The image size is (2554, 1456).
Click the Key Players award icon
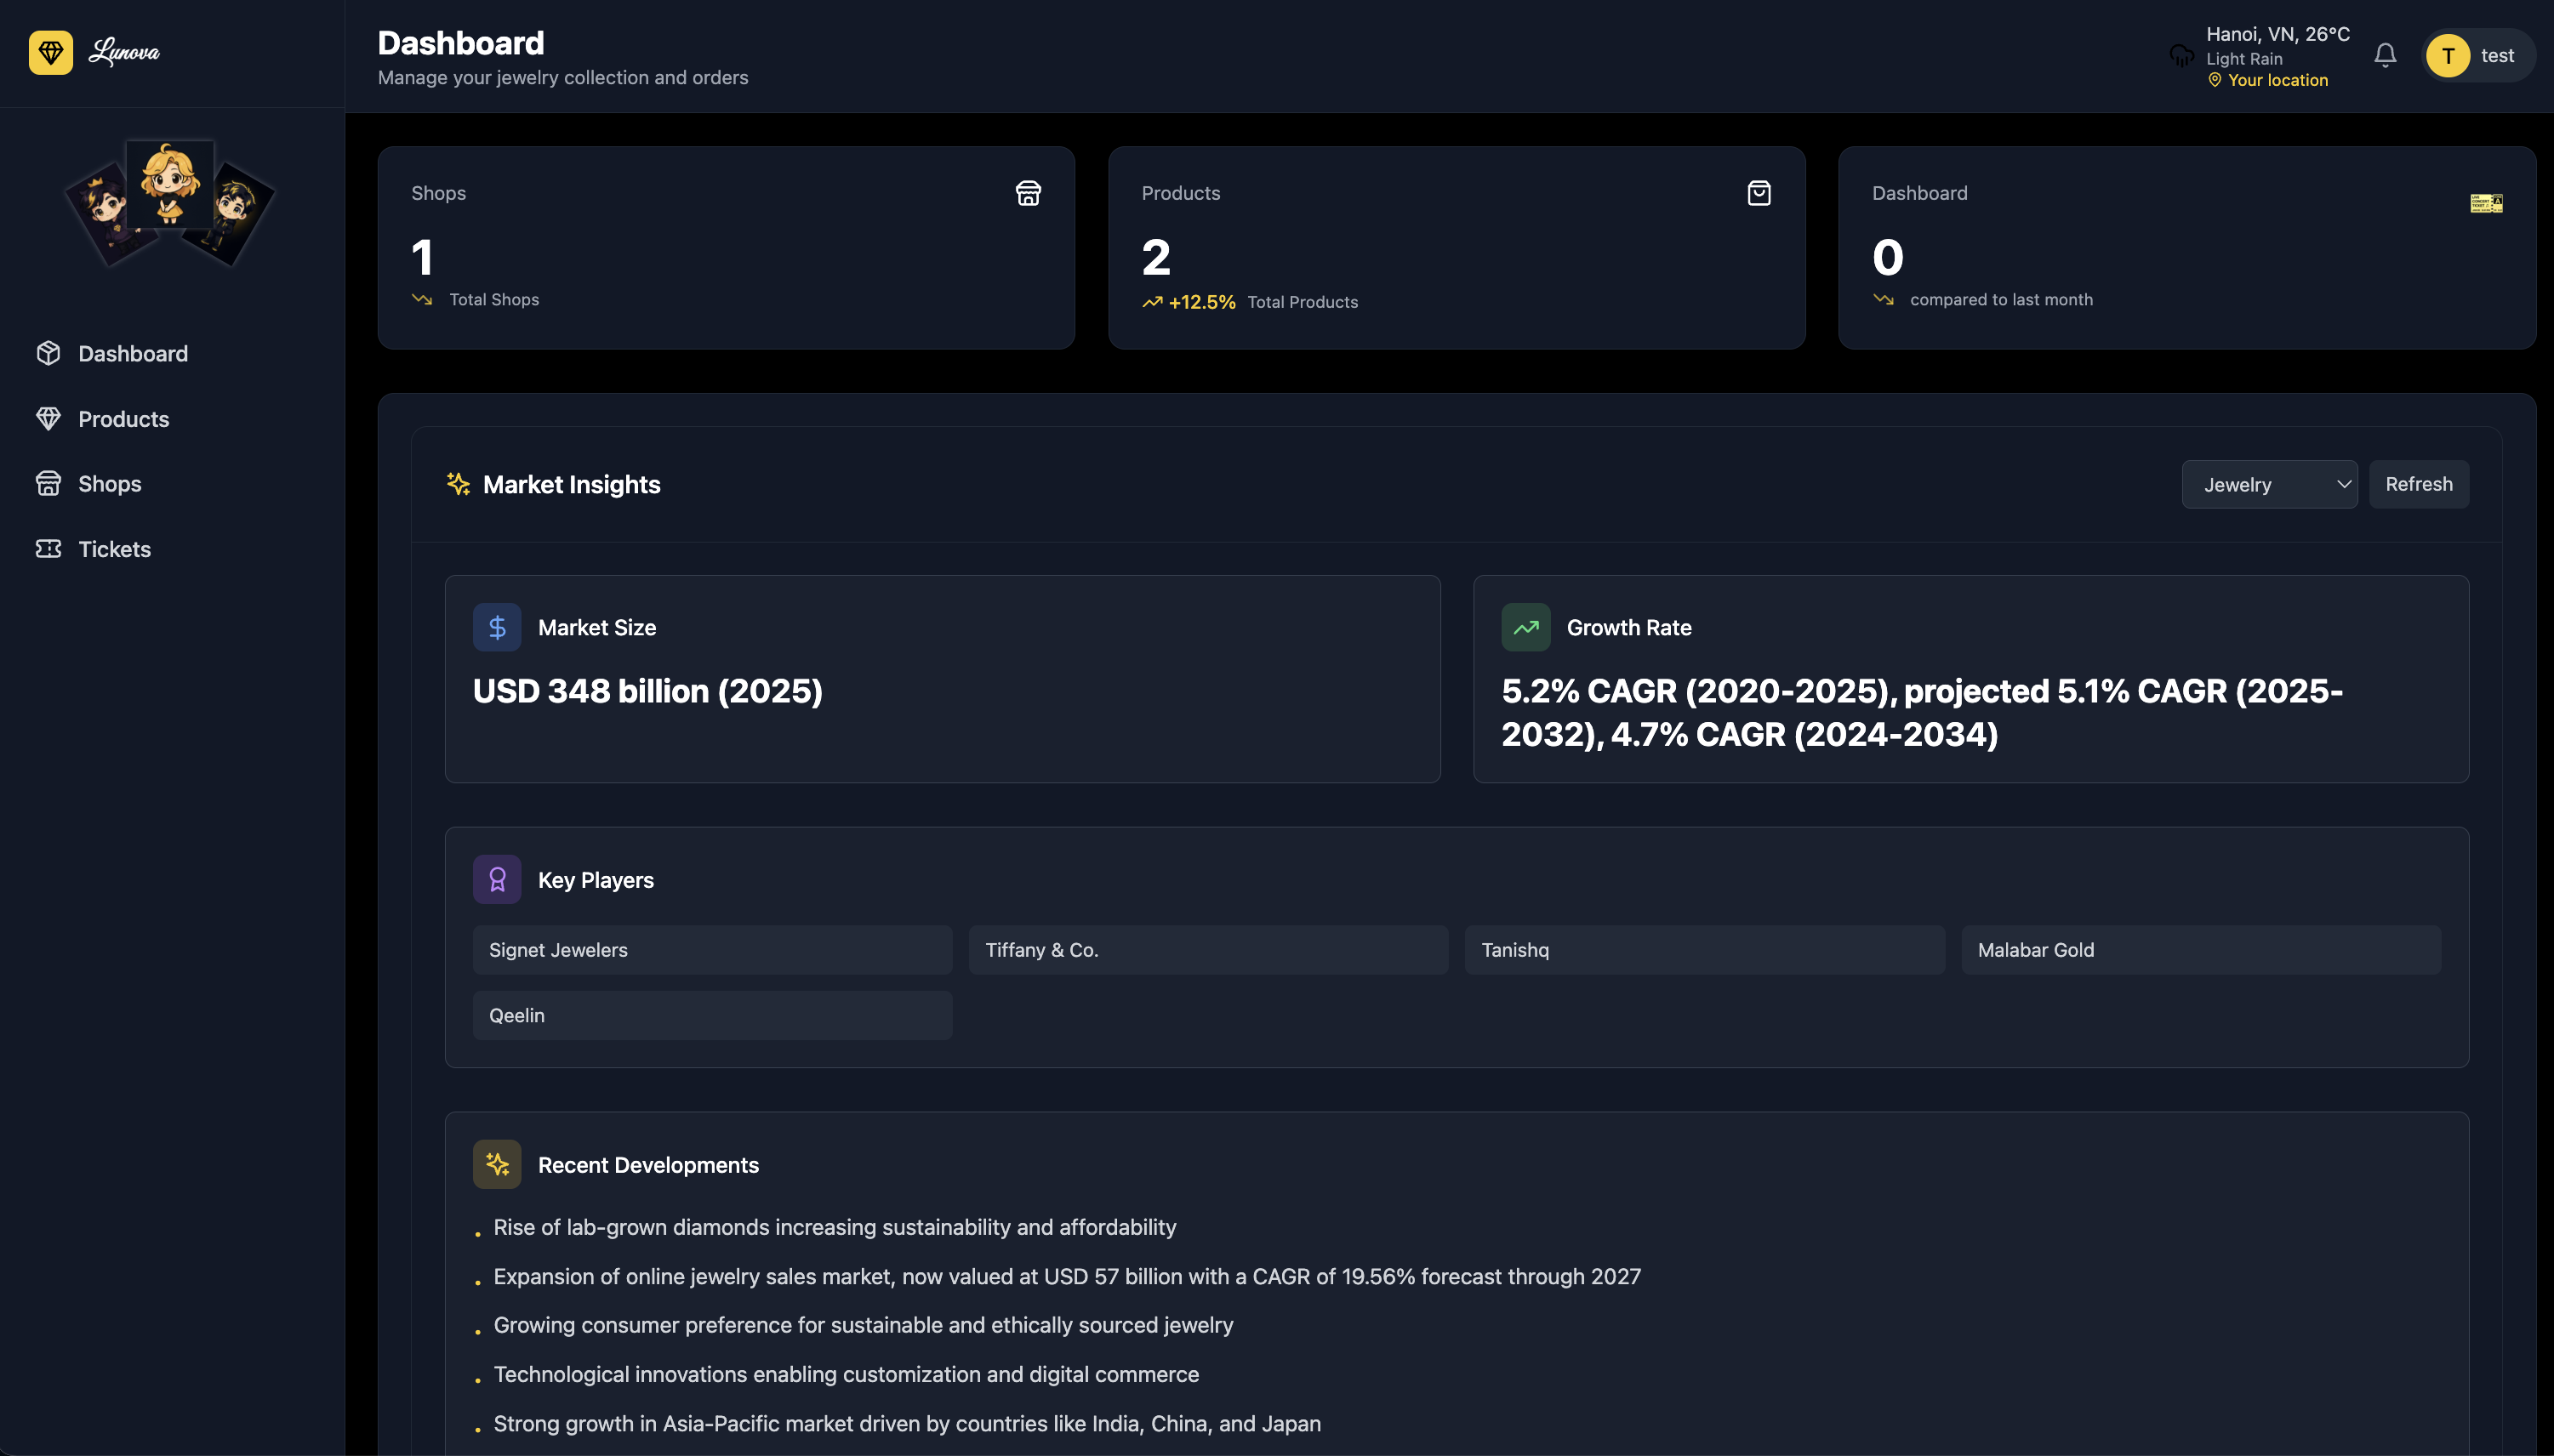point(497,880)
